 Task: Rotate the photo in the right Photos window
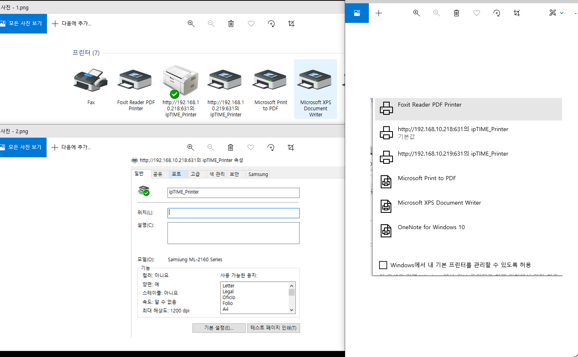click(497, 13)
